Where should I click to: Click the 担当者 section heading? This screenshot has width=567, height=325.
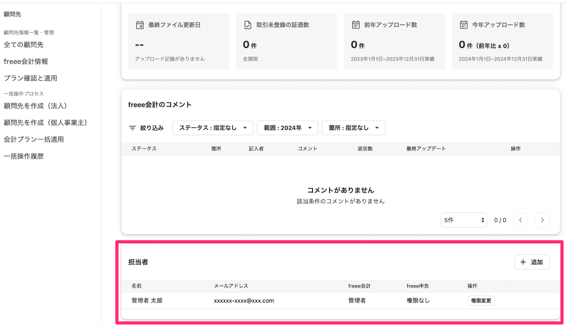(138, 262)
